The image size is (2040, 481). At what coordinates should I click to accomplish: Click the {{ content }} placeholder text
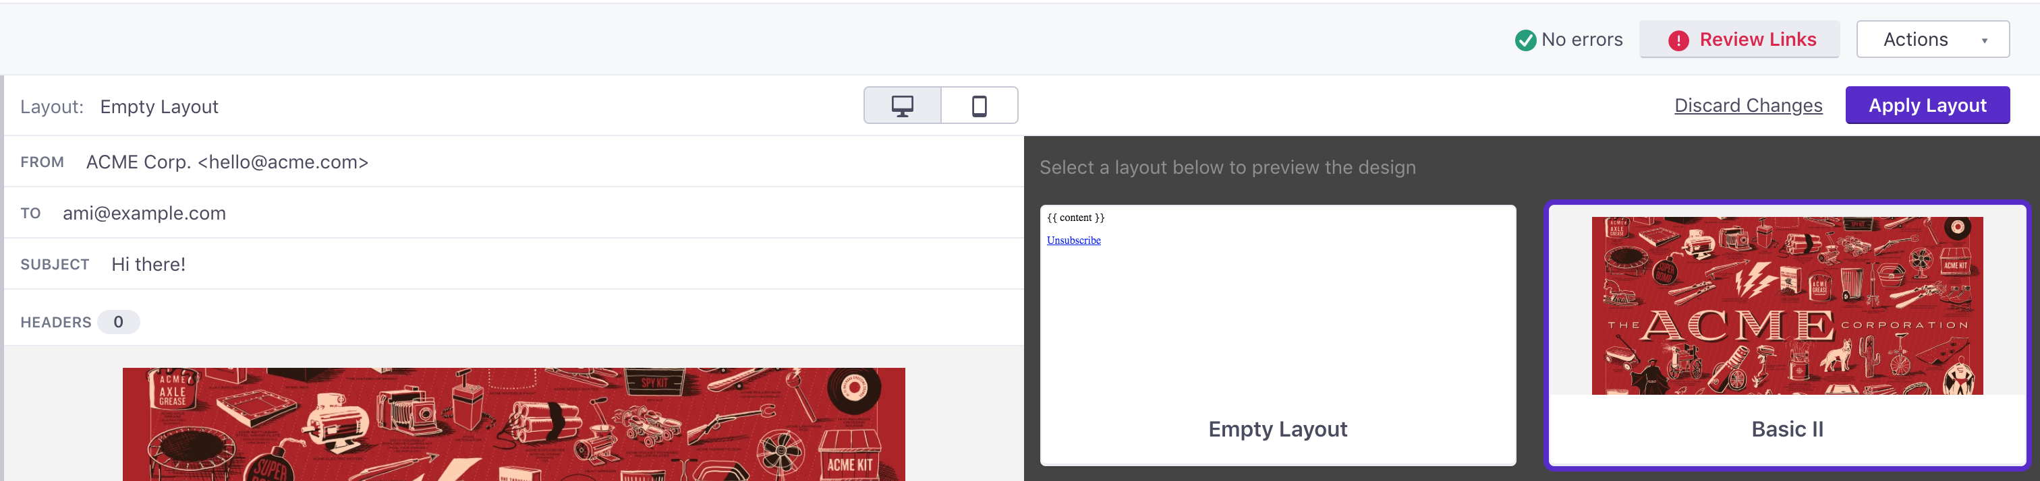point(1075,218)
